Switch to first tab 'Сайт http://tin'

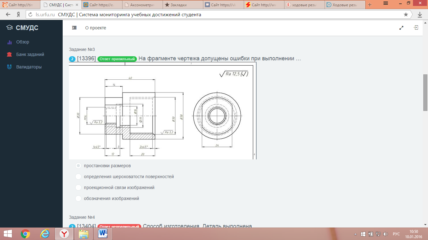pos(20,5)
